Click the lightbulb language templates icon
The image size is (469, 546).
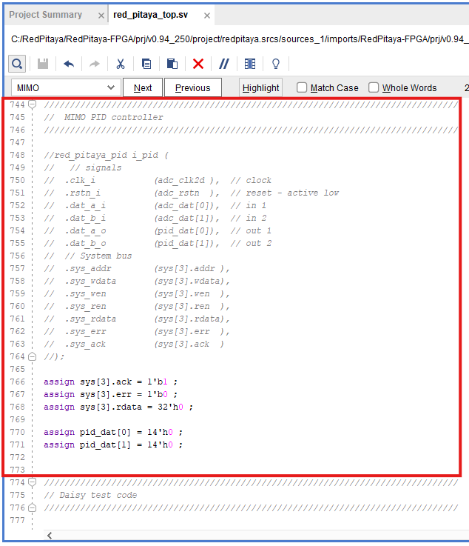pos(276,64)
